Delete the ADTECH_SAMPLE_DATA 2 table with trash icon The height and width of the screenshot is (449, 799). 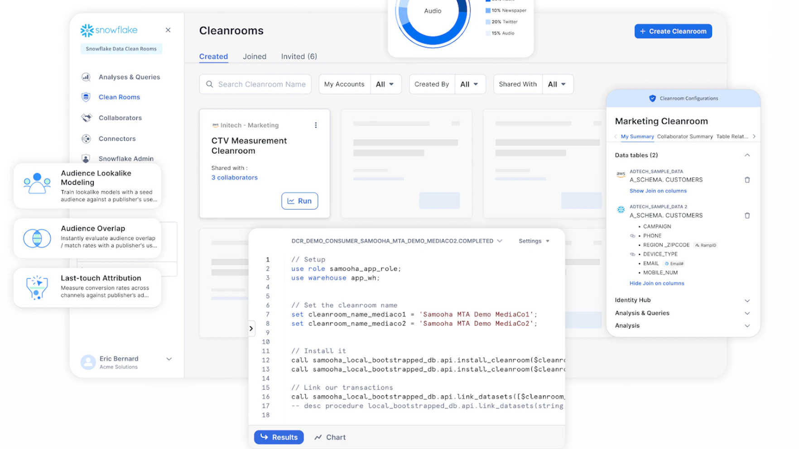747,215
